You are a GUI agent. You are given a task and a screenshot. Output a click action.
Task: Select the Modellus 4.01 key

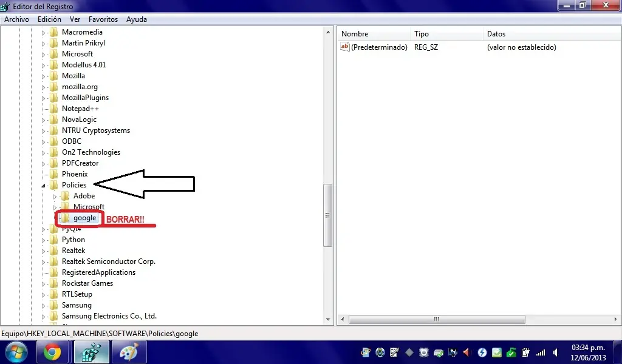pos(84,65)
